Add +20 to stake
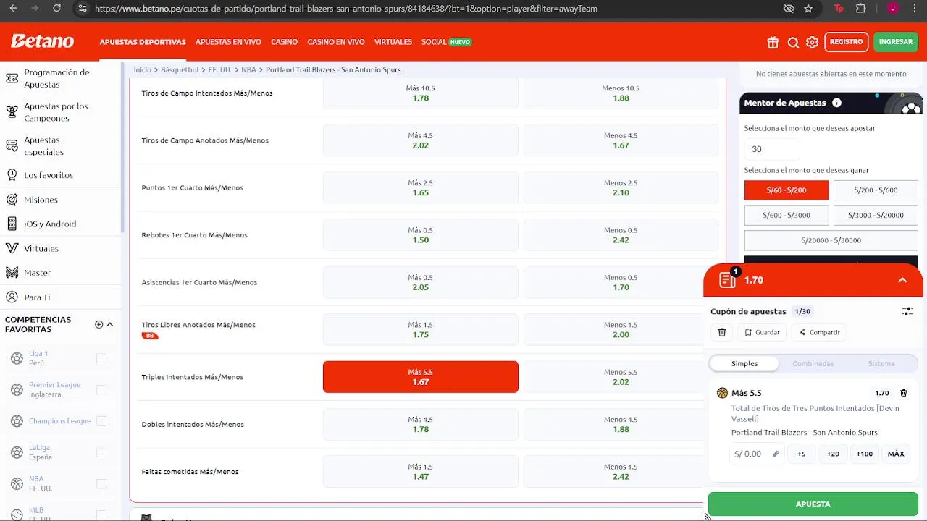The height and width of the screenshot is (521, 927). tap(833, 454)
